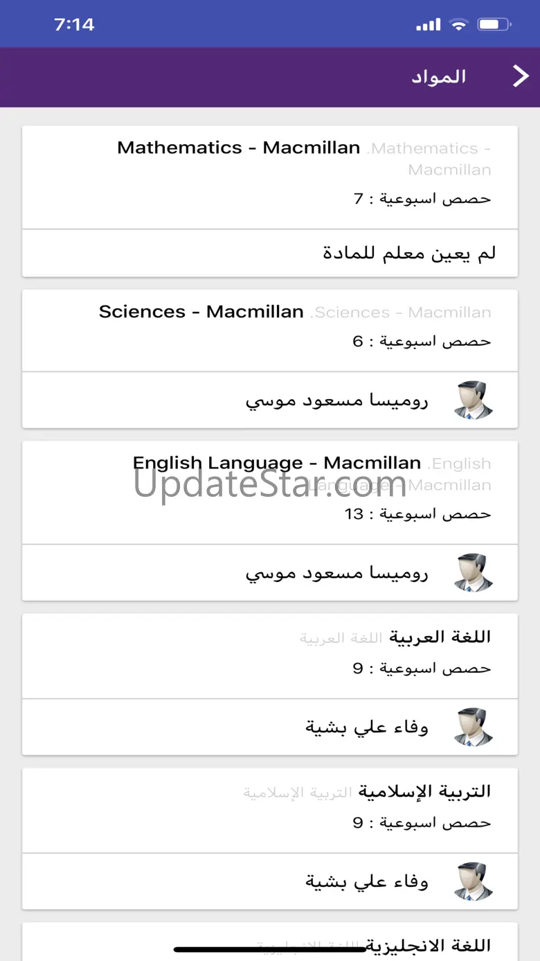
Task: Tap teacher name روميسا in Sciences card
Action: coord(336,401)
